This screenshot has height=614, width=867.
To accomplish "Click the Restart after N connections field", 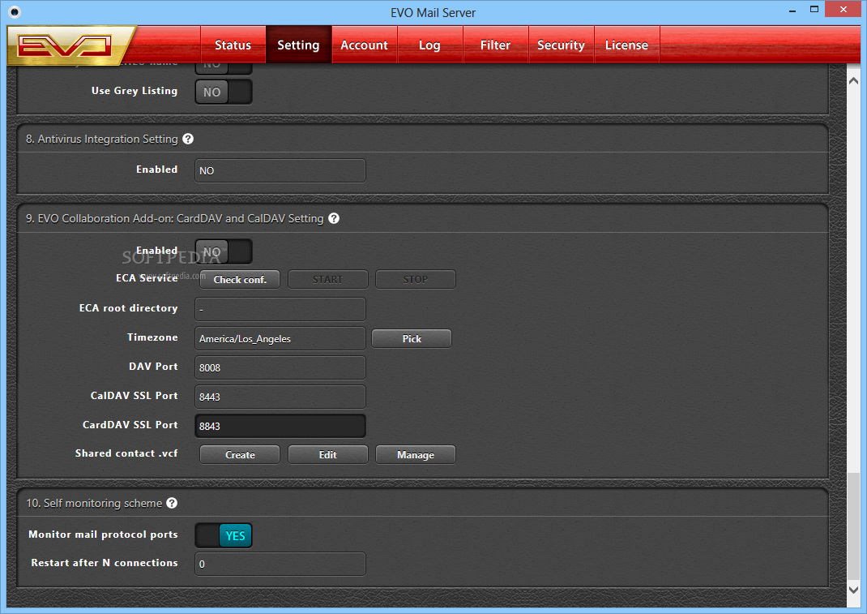I will coord(280,564).
